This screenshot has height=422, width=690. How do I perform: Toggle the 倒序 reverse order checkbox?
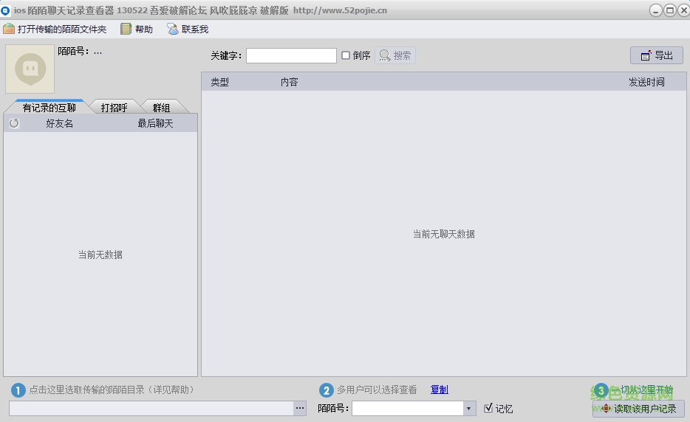pos(346,55)
